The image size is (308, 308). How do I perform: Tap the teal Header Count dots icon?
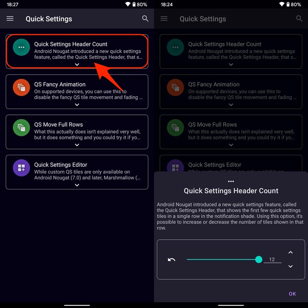21,47
